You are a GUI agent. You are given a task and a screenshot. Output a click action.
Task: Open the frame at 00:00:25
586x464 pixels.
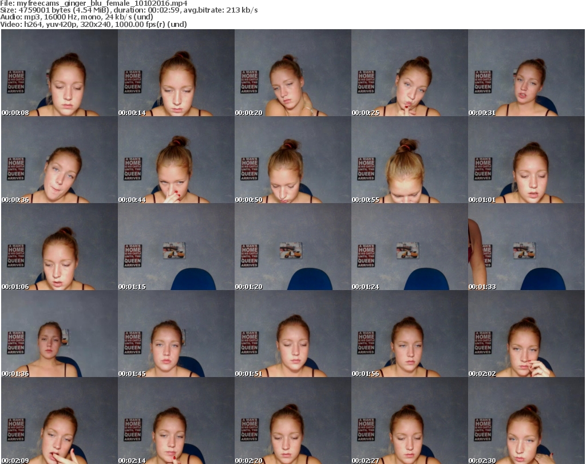409,73
